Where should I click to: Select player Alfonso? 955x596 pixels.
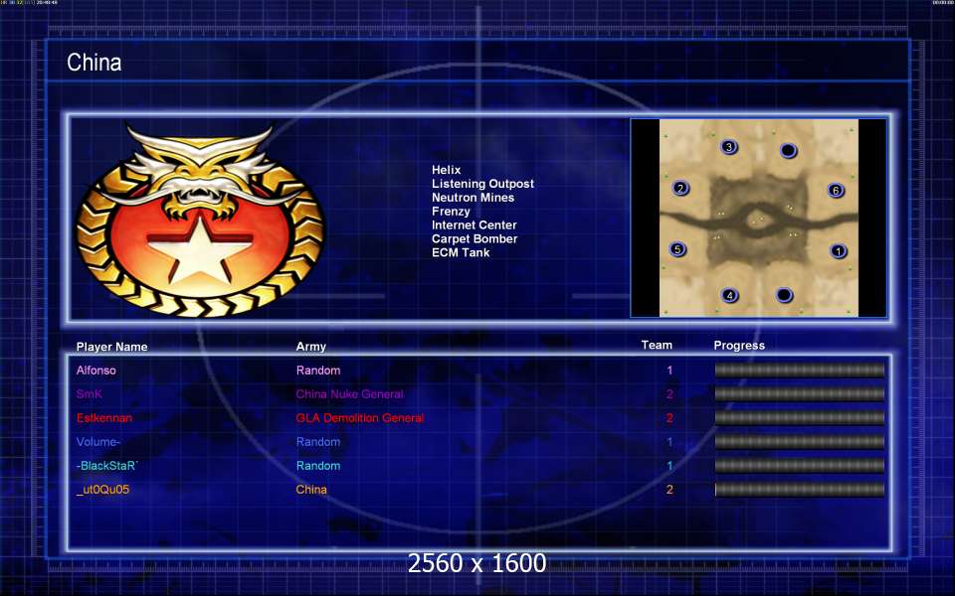click(95, 371)
